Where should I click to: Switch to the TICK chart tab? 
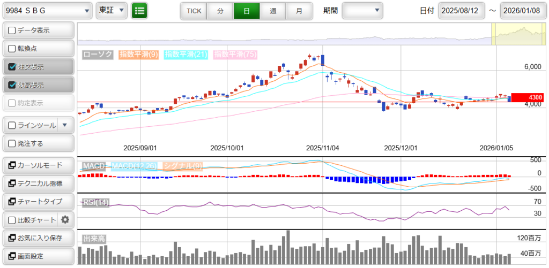coord(194,11)
